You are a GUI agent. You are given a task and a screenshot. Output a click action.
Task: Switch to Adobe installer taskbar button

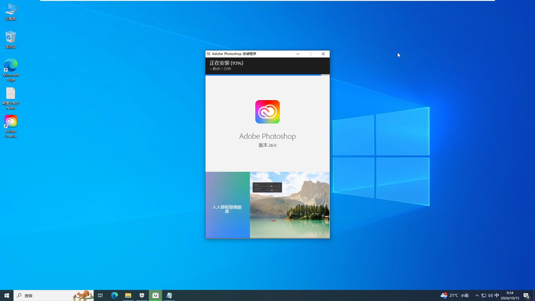click(x=155, y=295)
